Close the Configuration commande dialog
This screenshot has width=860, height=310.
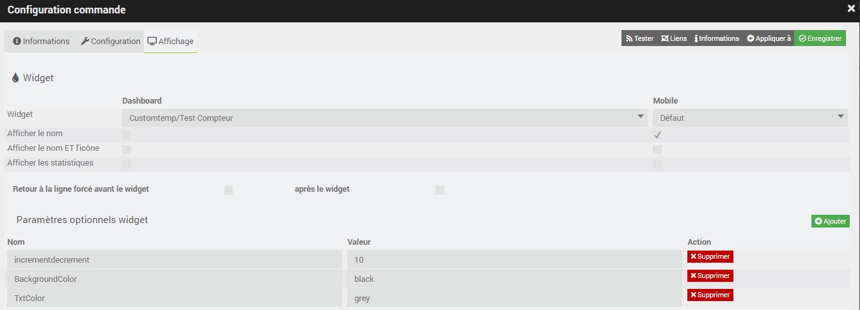[x=850, y=9]
